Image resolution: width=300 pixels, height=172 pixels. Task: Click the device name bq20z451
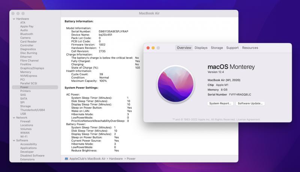pos(105,35)
